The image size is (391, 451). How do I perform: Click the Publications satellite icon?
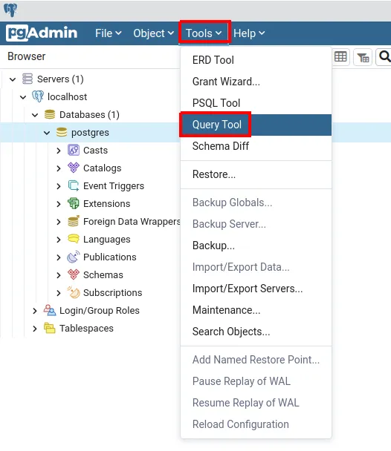[73, 257]
